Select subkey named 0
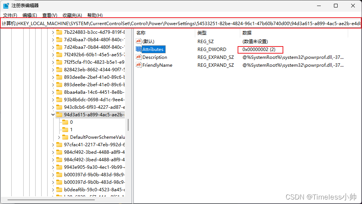 71,122
